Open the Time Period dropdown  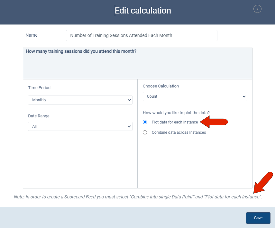[80, 100]
